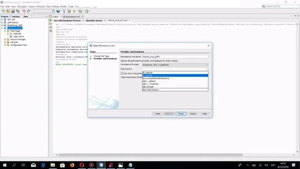The width and height of the screenshot is (300, 169).
Task: Expand the Configuration Files node
Action: [5, 45]
